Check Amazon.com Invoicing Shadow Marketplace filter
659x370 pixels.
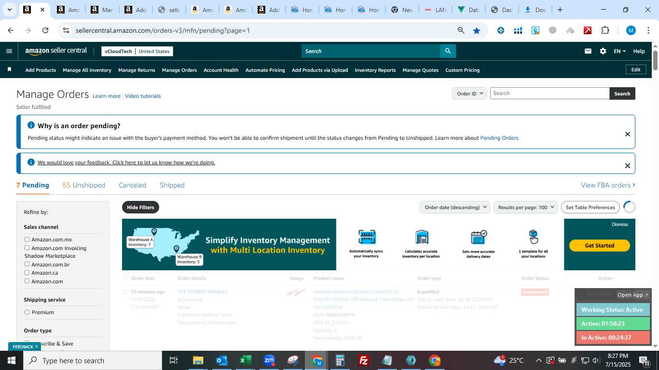click(27, 248)
